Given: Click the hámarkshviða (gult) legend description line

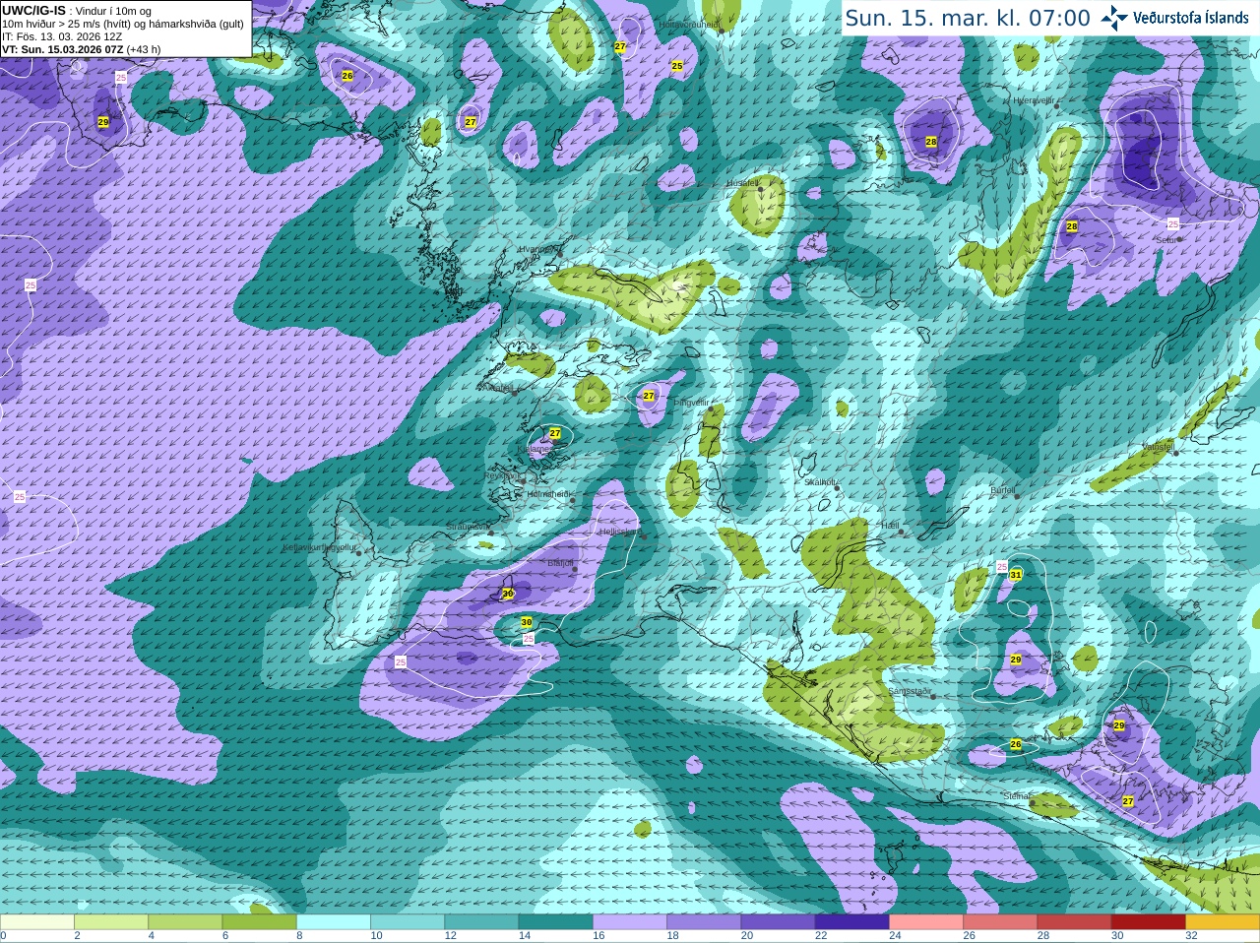Looking at the screenshot, I should [x=123, y=24].
